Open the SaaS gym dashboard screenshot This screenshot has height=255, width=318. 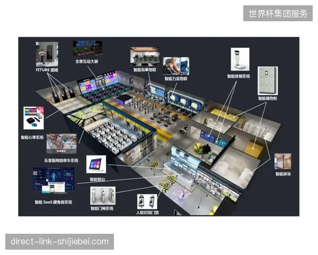tap(54, 181)
